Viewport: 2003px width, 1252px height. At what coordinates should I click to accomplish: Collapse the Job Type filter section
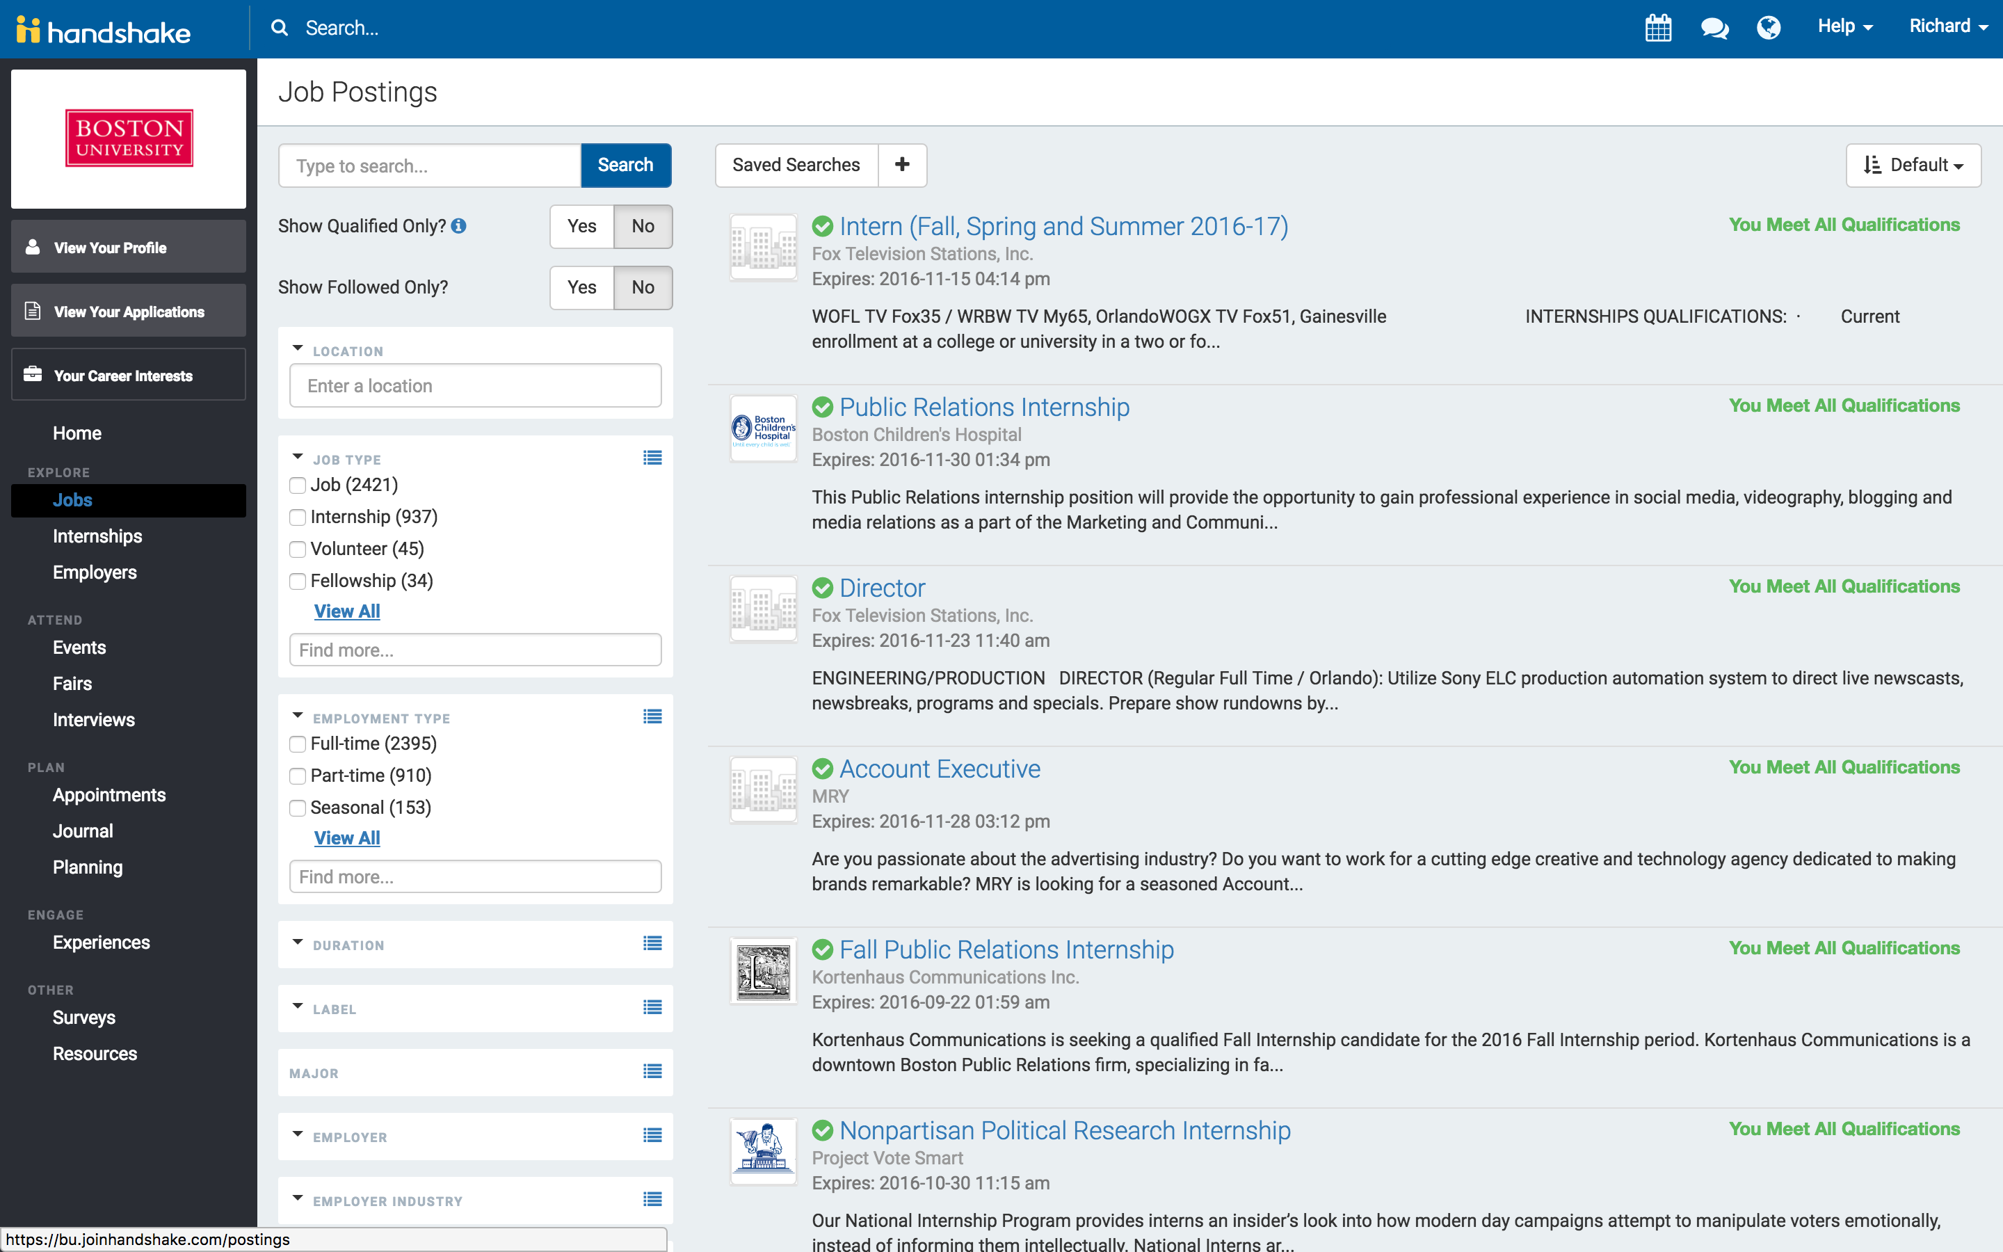tap(298, 457)
